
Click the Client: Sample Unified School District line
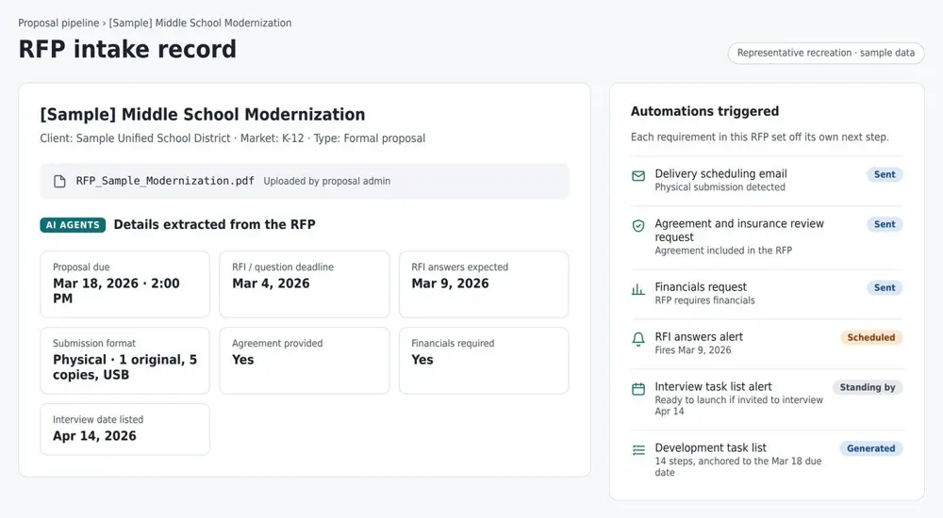pos(232,138)
